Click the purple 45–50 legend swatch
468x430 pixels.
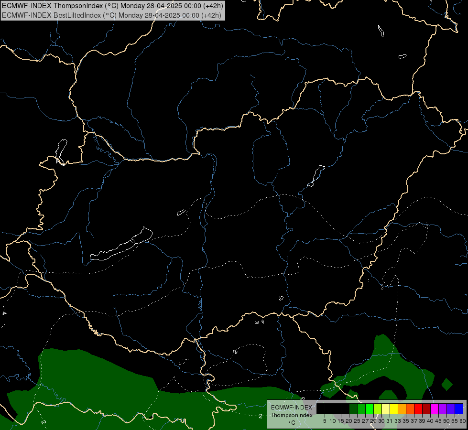[x=442, y=408]
